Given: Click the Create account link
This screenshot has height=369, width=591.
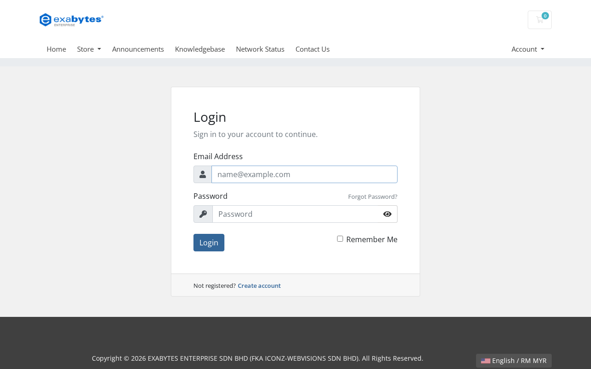Looking at the screenshot, I should 259,286.
